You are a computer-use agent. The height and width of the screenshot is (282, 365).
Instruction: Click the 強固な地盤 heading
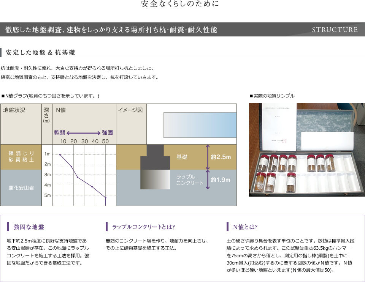(x=29, y=227)
